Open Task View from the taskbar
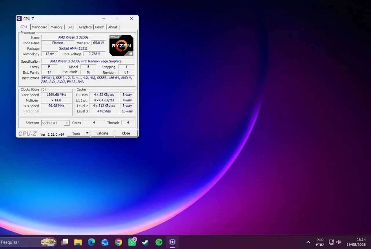The height and width of the screenshot is (249, 371). point(65,242)
